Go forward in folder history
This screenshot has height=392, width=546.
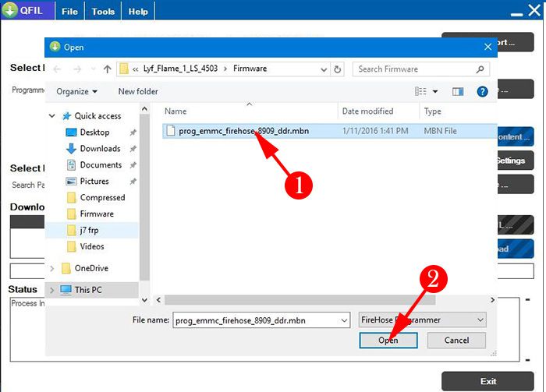click(x=77, y=69)
